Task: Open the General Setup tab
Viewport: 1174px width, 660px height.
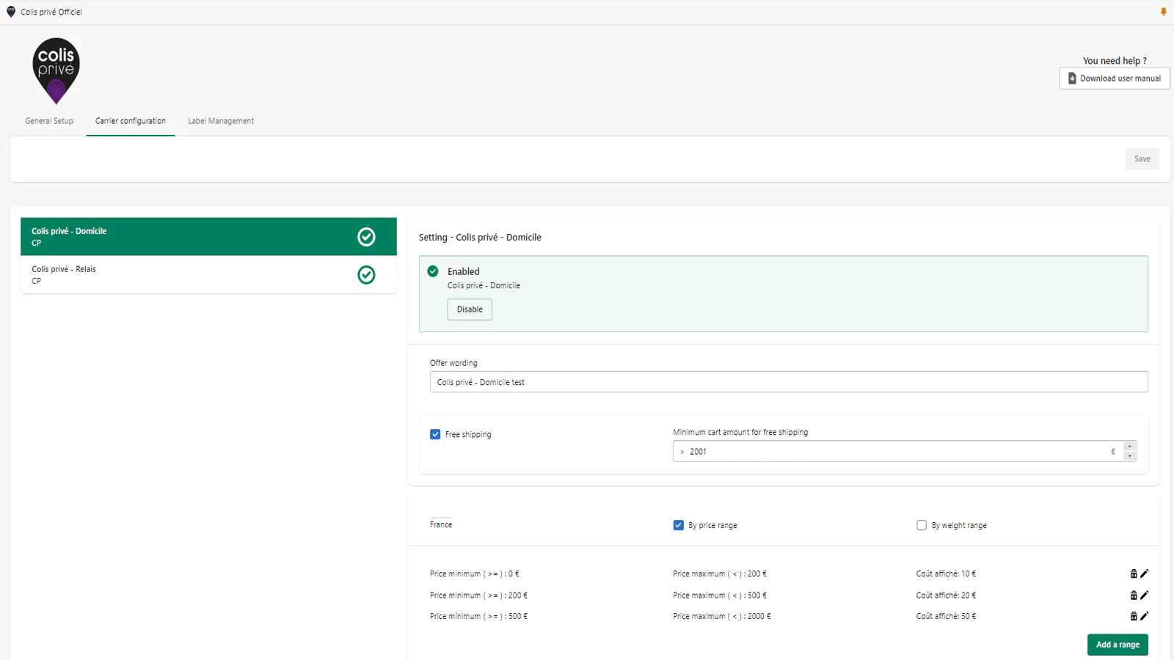Action: click(49, 121)
